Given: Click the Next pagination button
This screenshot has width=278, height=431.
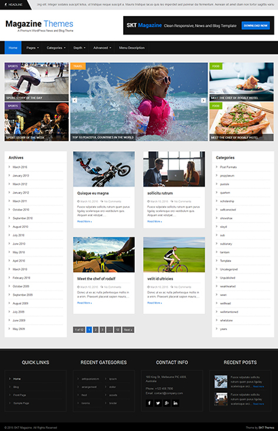Looking at the screenshot, I should pos(128,329).
